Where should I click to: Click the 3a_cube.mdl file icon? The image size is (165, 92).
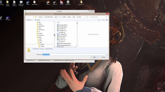click(x=58, y=38)
